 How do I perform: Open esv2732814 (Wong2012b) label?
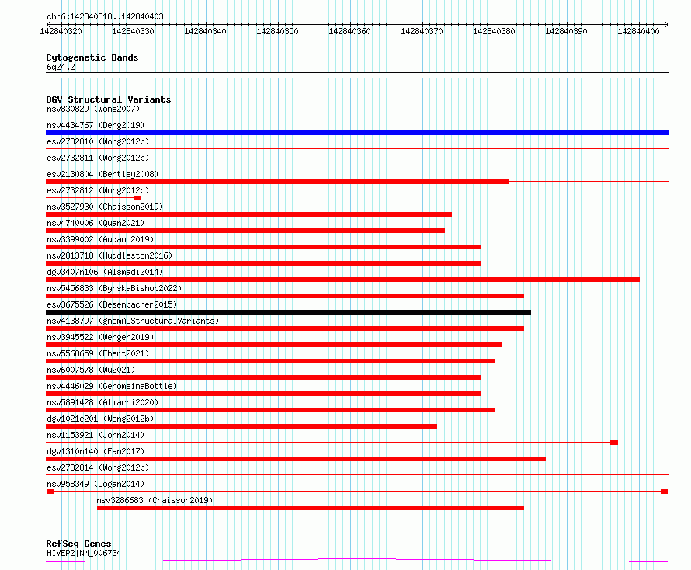click(x=98, y=467)
